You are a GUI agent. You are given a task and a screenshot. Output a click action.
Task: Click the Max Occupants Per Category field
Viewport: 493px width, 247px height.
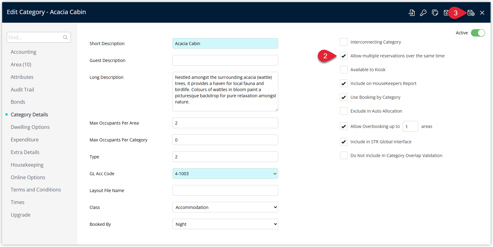(225, 140)
